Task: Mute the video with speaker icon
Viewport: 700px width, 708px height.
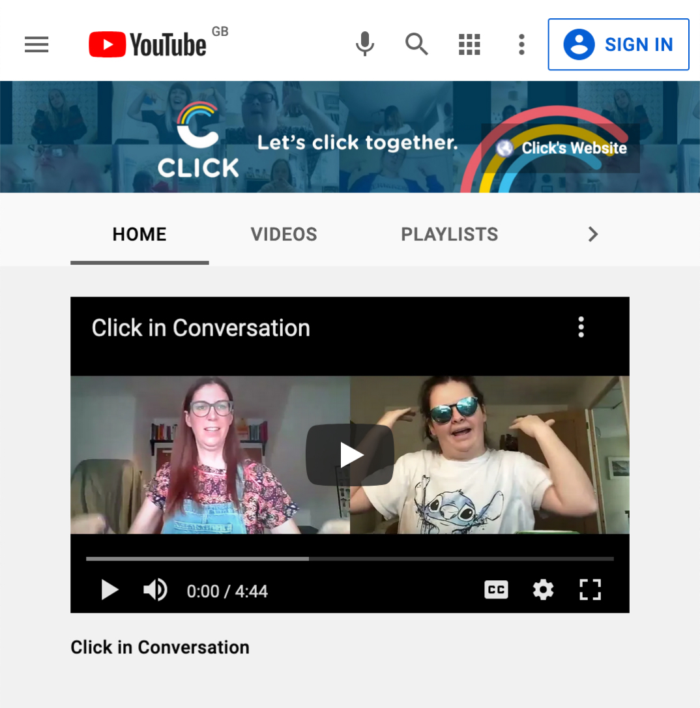Action: 155,590
